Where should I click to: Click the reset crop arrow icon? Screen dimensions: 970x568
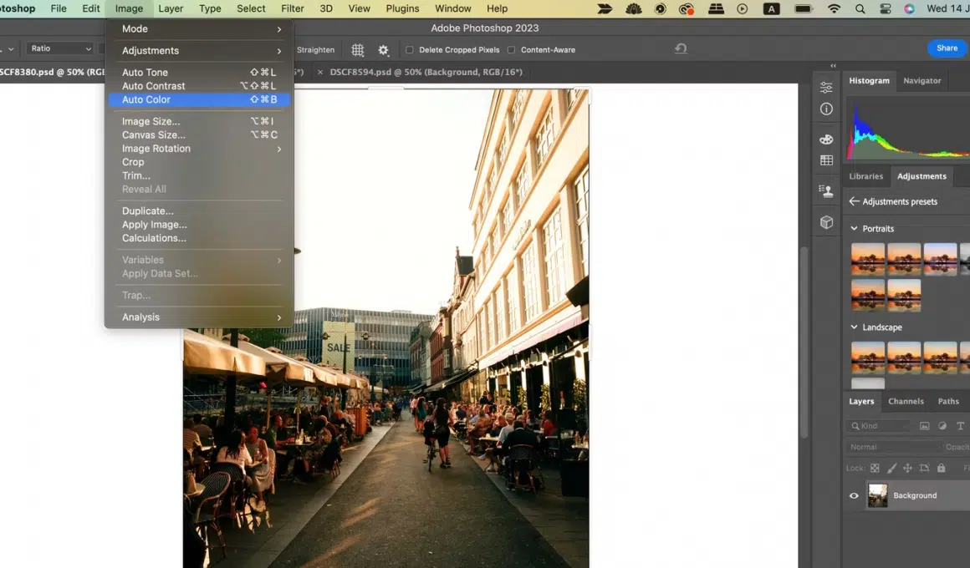click(x=681, y=49)
